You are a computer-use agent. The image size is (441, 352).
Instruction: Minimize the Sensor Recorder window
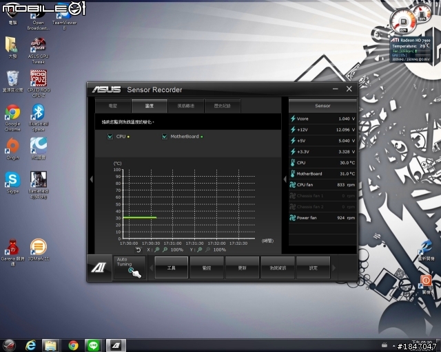[336, 89]
